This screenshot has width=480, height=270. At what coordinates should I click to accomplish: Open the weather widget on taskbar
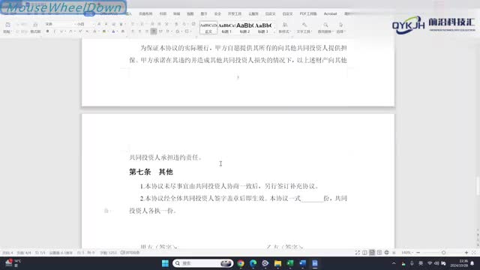pos(13,263)
